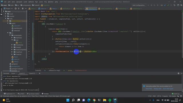Screen dimensions: 183x103
Task: Open File Explorer from taskbar
Action: (105, 100)
